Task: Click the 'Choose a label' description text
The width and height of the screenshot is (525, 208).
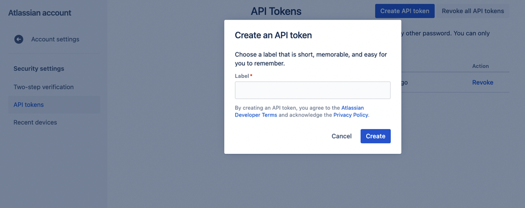Action: pos(311,59)
